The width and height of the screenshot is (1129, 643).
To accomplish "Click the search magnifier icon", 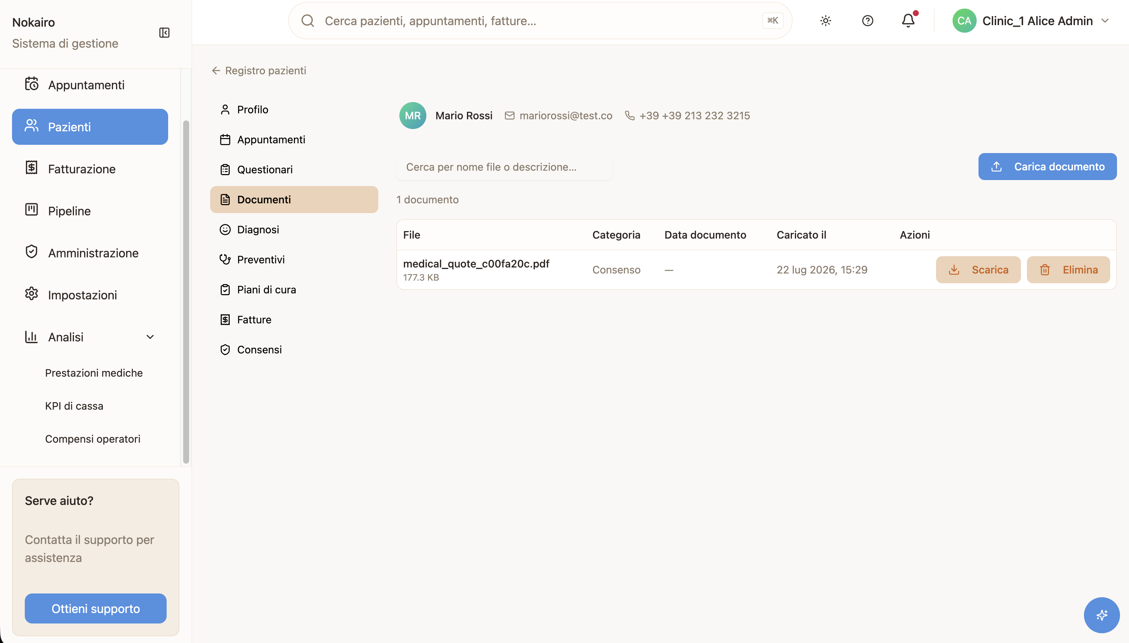I will (307, 21).
